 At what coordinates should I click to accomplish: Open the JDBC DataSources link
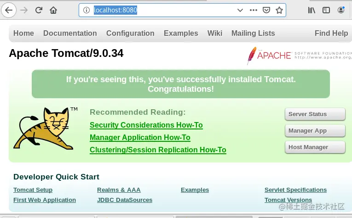pos(125,200)
